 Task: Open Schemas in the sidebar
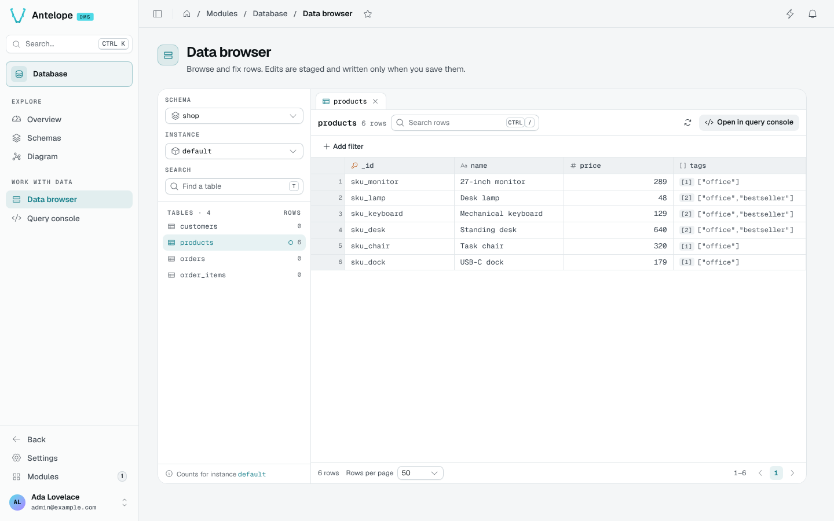coord(69,138)
